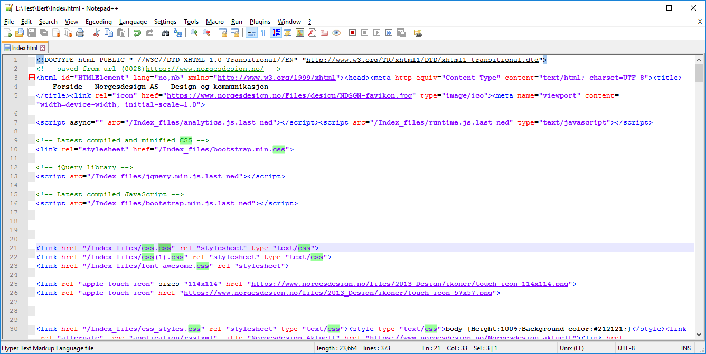Start macro recording with red dot icon
The image size is (706, 354).
pyautogui.click(x=352, y=33)
